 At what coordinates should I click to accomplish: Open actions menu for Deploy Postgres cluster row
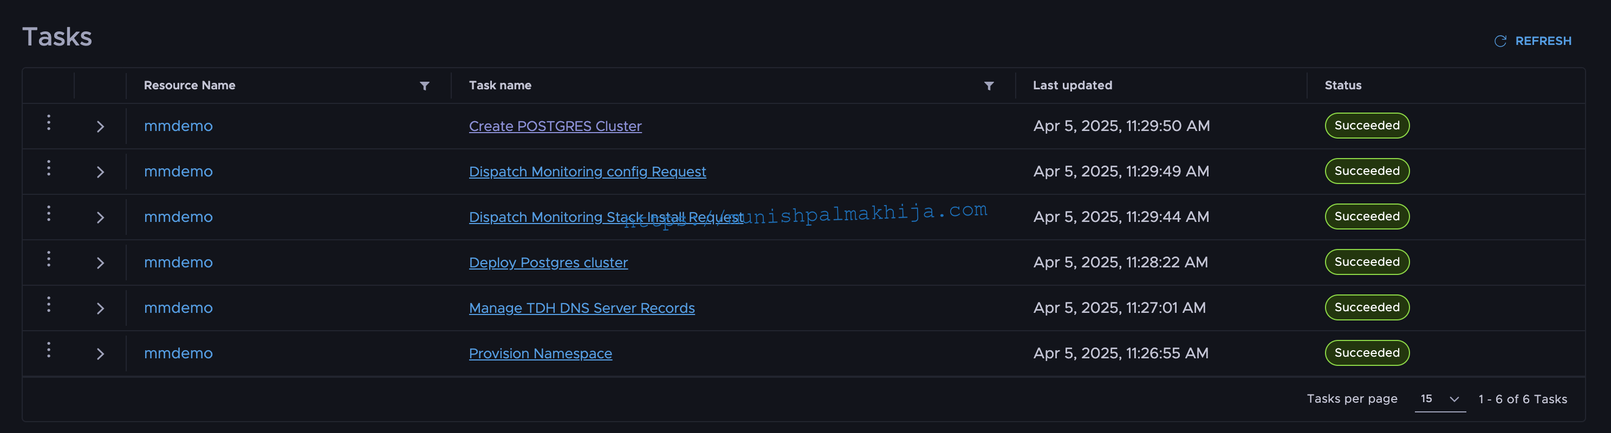(49, 259)
